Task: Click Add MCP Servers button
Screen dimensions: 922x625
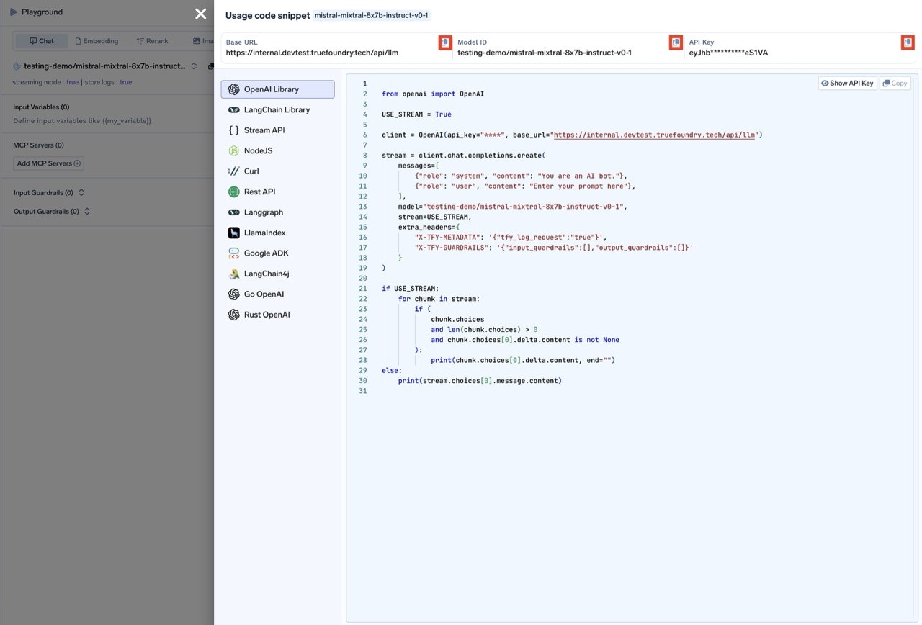Action: 49,163
